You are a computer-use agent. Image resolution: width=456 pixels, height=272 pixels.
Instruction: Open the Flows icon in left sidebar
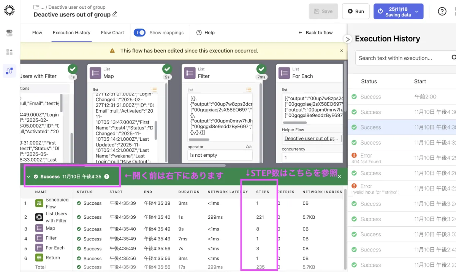pyautogui.click(x=9, y=71)
